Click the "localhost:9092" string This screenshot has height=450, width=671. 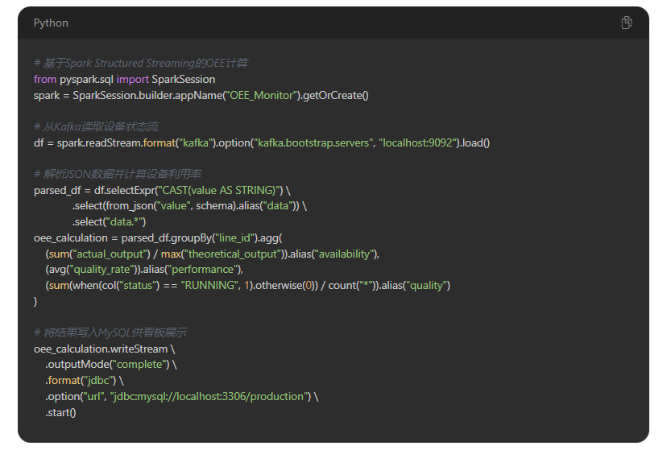coord(417,142)
